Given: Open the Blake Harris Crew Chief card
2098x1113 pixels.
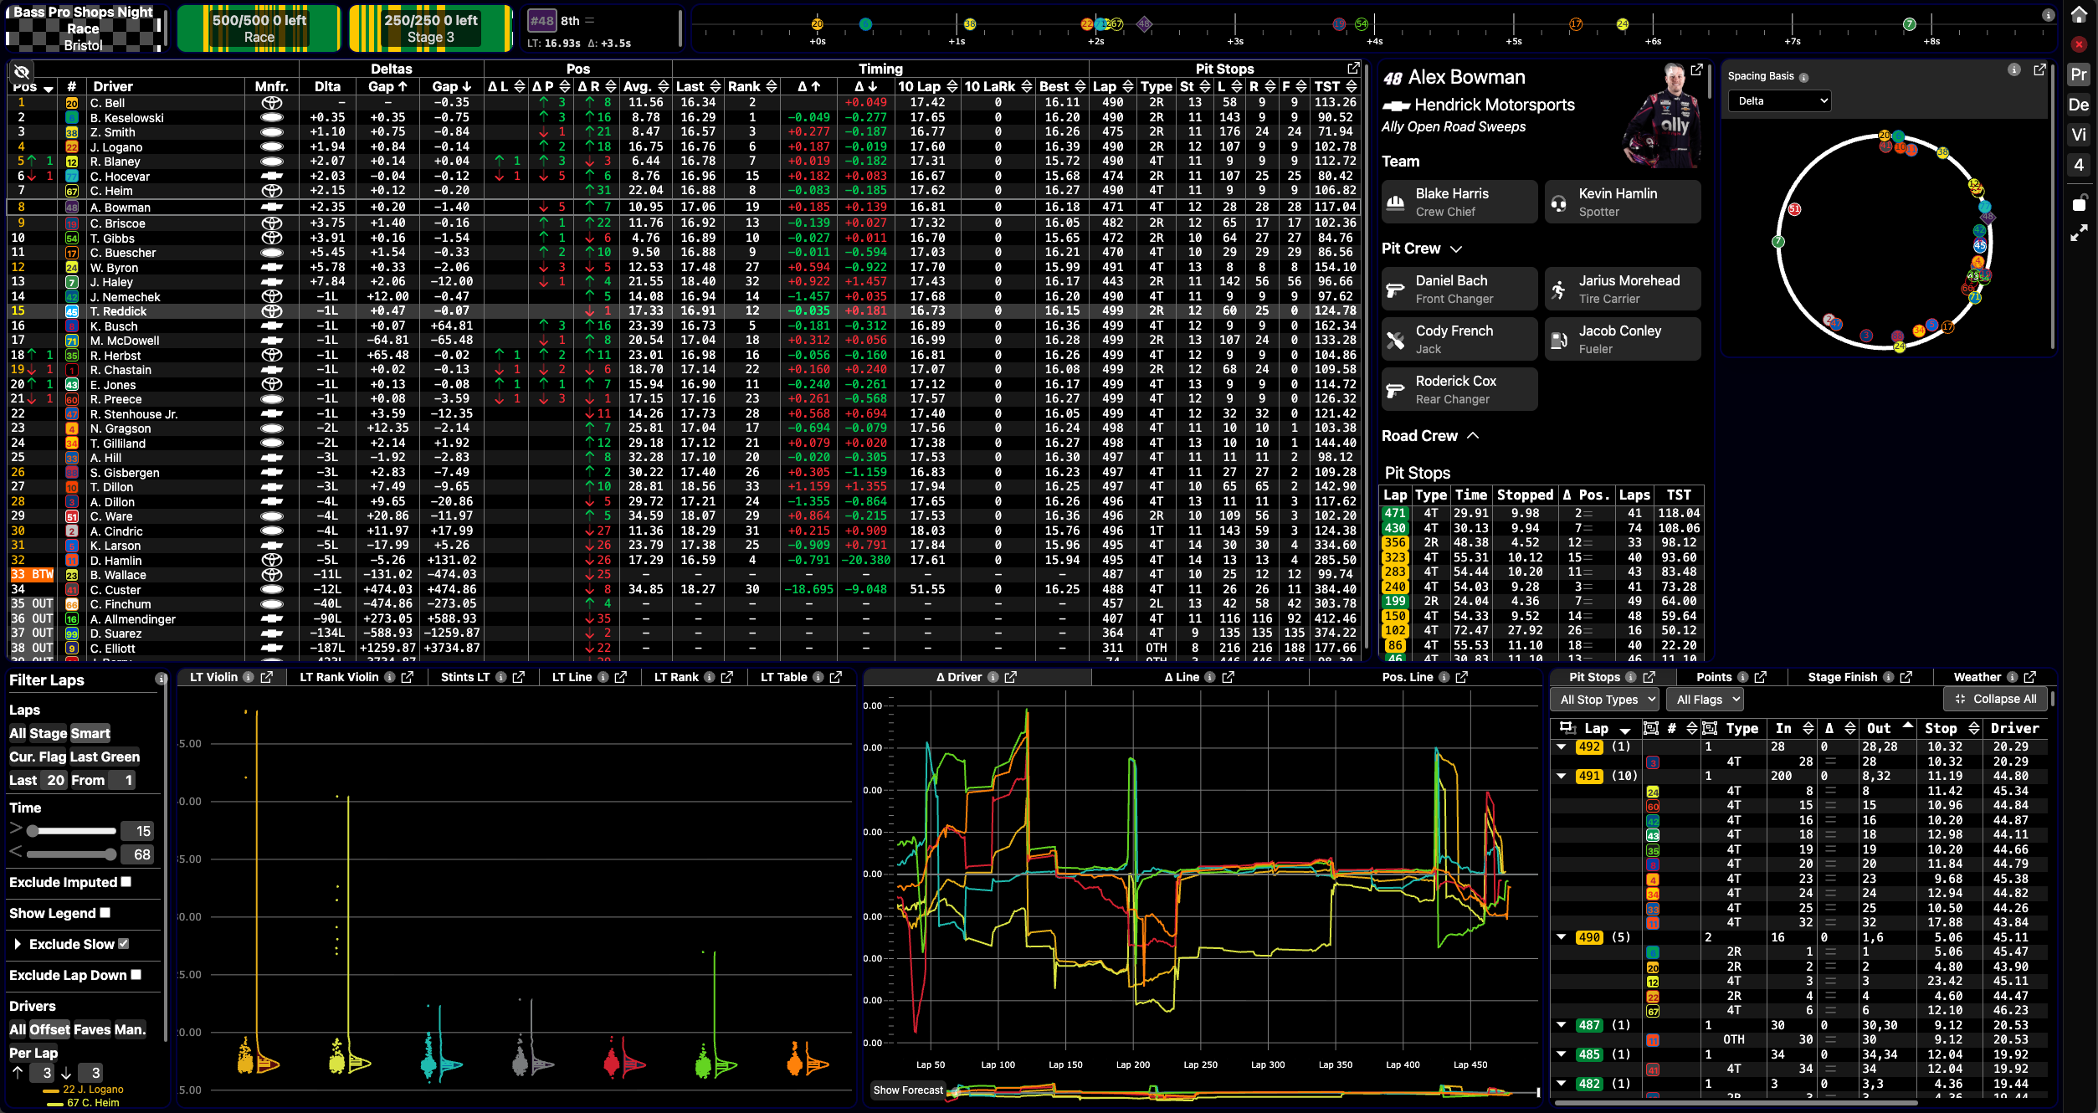Looking at the screenshot, I should click(x=1459, y=202).
